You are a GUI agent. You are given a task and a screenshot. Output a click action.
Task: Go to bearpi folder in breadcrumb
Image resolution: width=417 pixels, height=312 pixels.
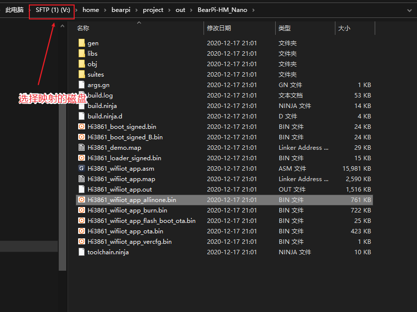(120, 10)
